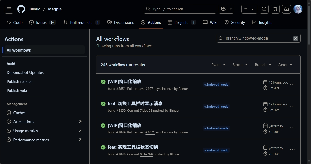311x164 pixels.
Task: Open the Event filter dropdown
Action: pos(218,65)
